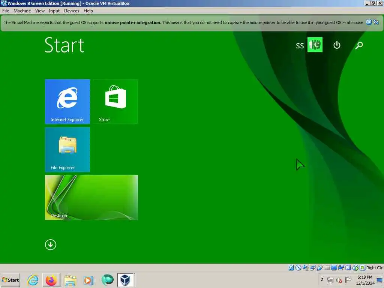Screen dimensions: 384x288
Task: Suppress the mouse integration message permanently
Action: [x=376, y=22]
